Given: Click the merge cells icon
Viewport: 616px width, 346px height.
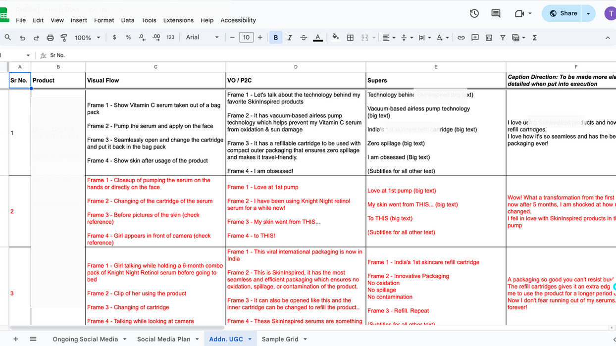Looking at the screenshot, I should pos(365,38).
